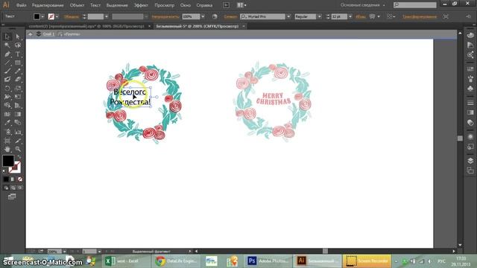This screenshot has height=268, width=477.
Task: Enable Draw Normal mode
Action: [6, 188]
